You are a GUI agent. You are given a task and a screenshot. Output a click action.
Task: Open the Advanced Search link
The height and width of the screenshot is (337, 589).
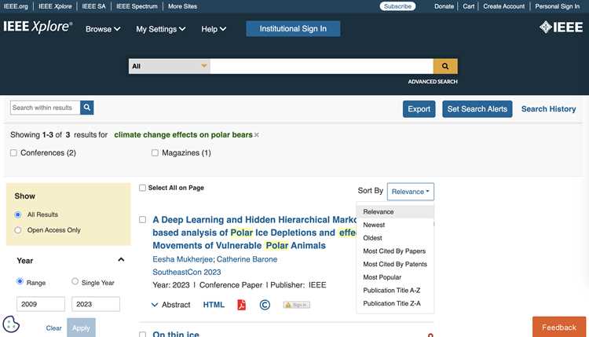click(x=433, y=82)
